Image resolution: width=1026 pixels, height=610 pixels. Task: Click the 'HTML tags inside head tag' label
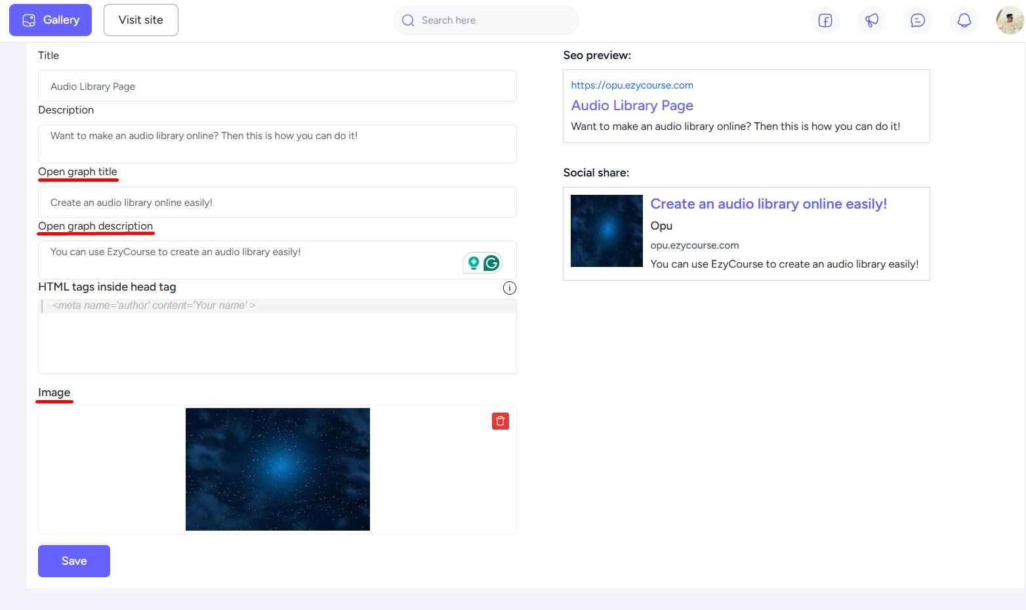pos(107,287)
